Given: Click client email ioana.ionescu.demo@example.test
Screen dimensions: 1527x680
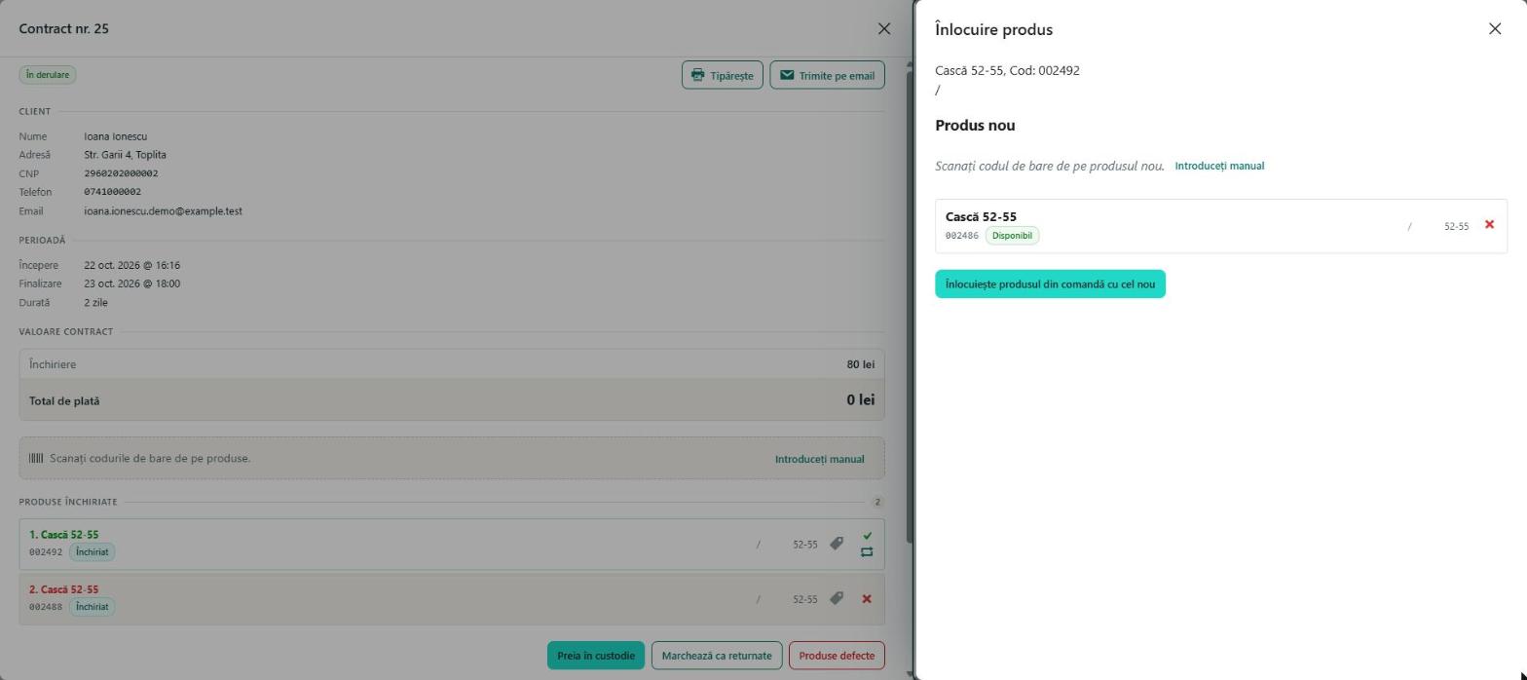Looking at the screenshot, I should point(163,211).
